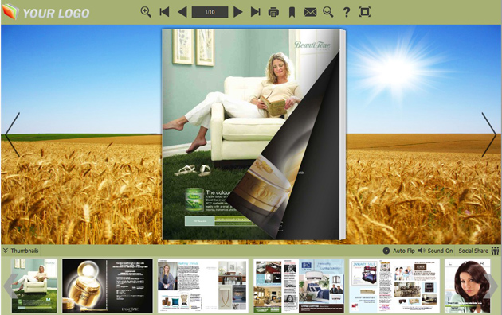Open the help question mark
Viewport: 502px width, 315px height.
[346, 12]
